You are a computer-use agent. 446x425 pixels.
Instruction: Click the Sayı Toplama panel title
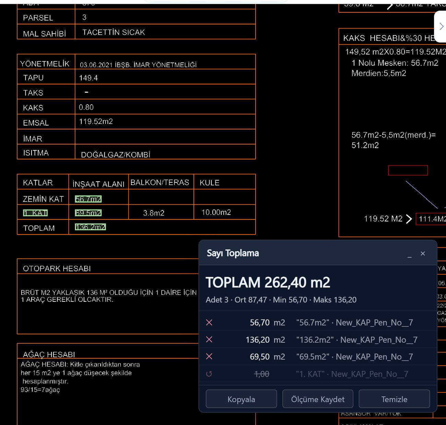[x=233, y=253]
